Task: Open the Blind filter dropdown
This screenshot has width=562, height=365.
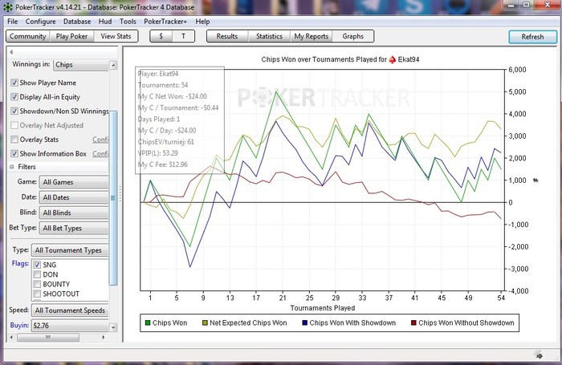Action: pos(74,213)
